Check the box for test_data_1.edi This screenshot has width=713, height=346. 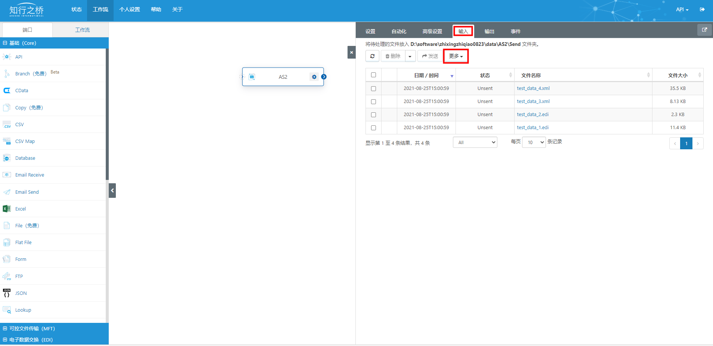(x=373, y=128)
